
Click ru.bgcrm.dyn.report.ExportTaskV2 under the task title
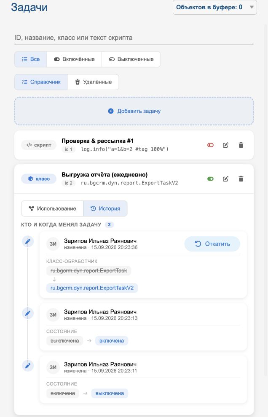pyautogui.click(x=129, y=183)
